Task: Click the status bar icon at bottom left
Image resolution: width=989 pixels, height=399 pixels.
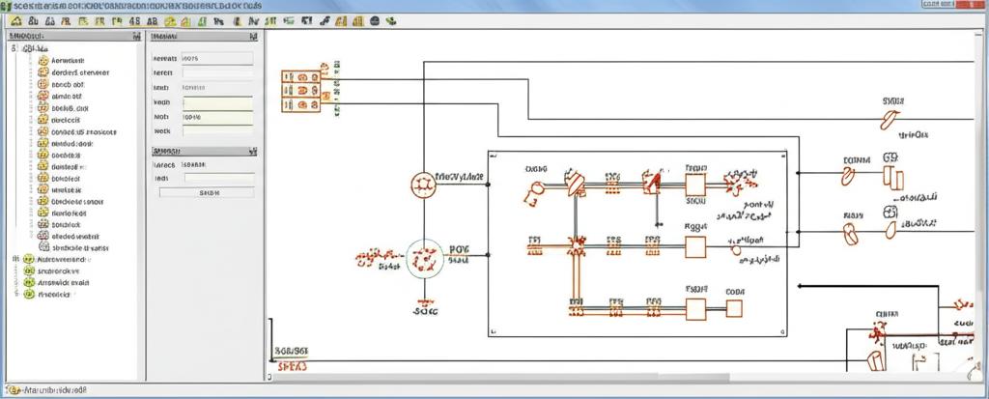Action: tap(9, 390)
